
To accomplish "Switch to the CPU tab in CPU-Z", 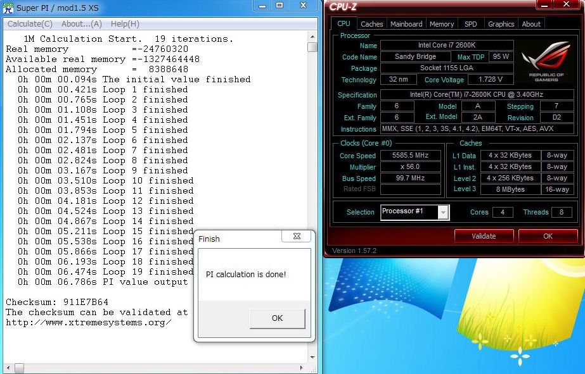I will pyautogui.click(x=344, y=23).
